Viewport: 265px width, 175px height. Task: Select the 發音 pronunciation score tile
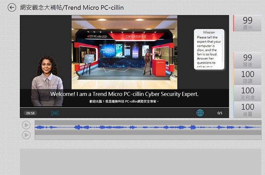[247, 60]
